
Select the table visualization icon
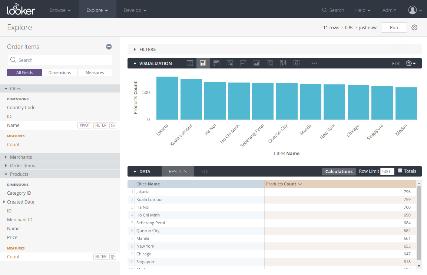tap(190, 63)
